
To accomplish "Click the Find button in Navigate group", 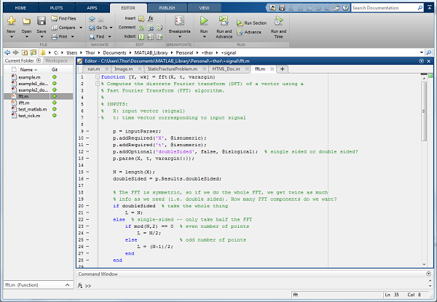I will pyautogui.click(x=97, y=36).
